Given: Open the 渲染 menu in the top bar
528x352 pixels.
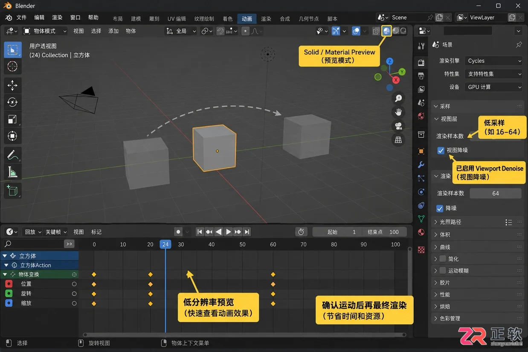Looking at the screenshot, I should click(57, 17).
